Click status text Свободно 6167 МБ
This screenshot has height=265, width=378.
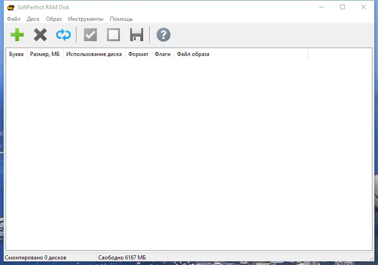[122, 258]
